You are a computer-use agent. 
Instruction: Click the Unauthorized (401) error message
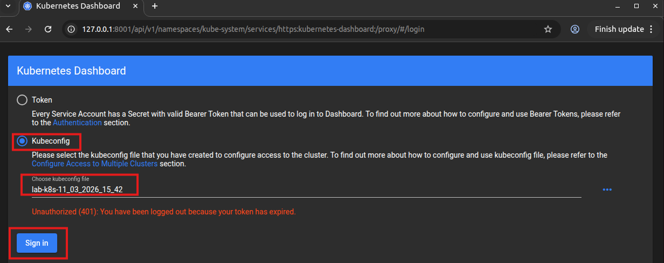pyautogui.click(x=163, y=212)
